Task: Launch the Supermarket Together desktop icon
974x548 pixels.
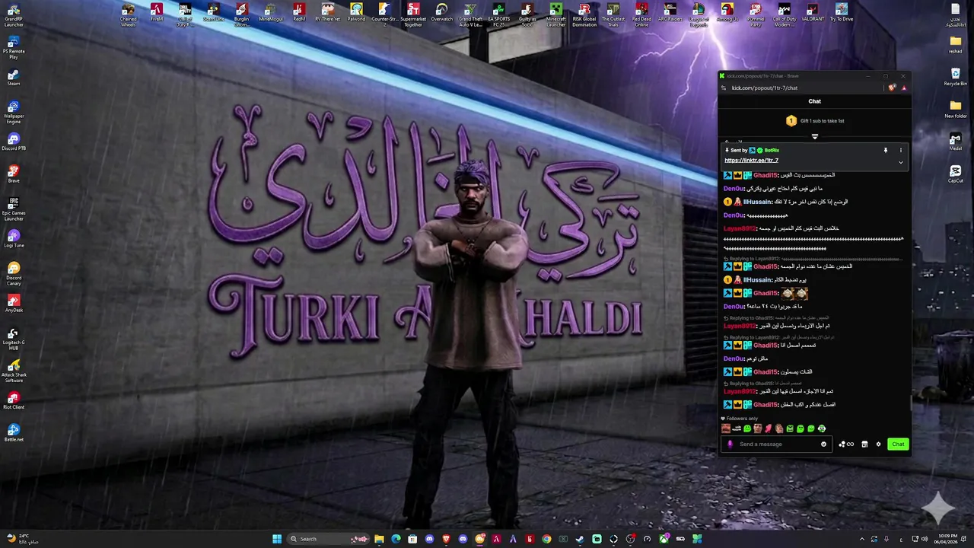Action: click(x=413, y=14)
